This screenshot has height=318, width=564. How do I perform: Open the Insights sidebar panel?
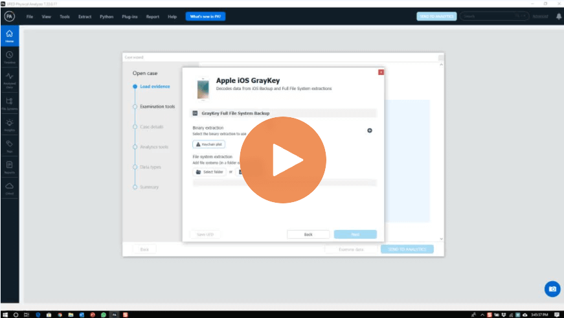[x=10, y=125]
